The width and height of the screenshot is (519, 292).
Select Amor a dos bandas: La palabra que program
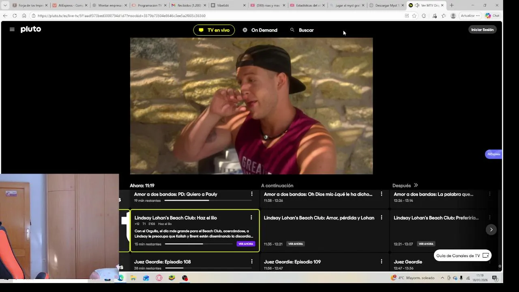pos(433,194)
